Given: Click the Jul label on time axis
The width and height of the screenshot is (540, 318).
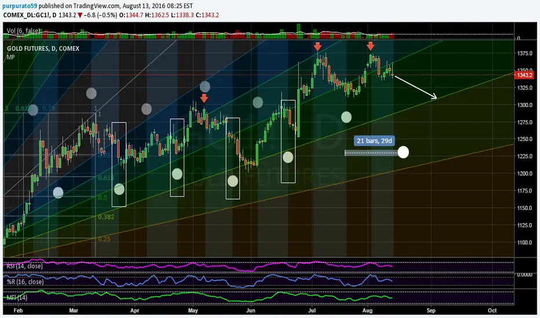Looking at the screenshot, I should (312, 310).
